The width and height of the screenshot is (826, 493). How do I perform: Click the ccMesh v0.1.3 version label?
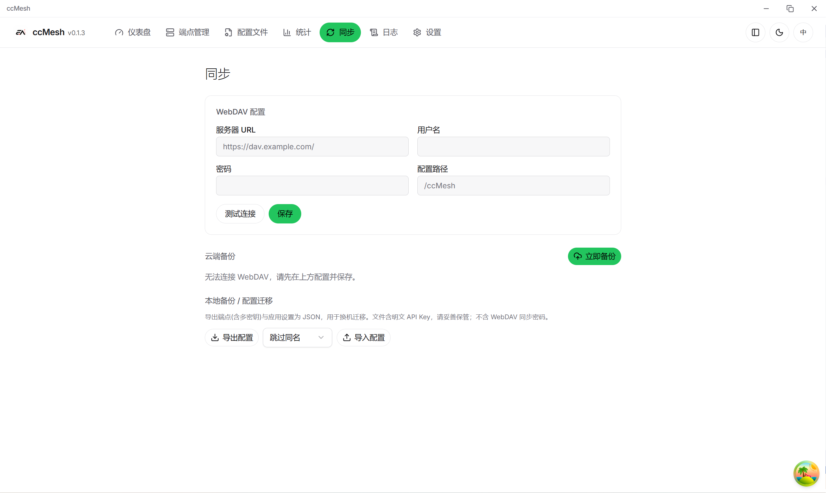76,33
